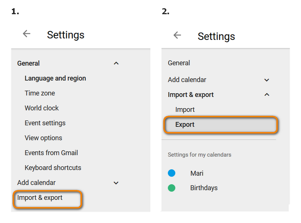This screenshot has height=223, width=301.
Task: Collapse Import & export chevron in right panel
Action: 267,95
